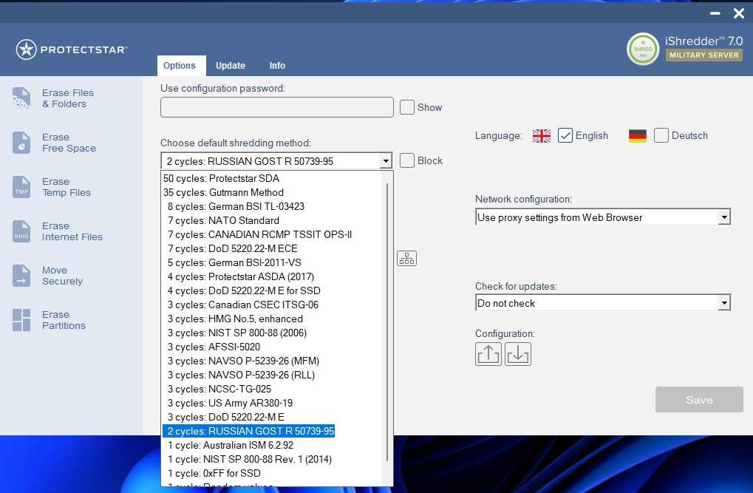Switch to the Info tab
This screenshot has width=753, height=493.
277,66
